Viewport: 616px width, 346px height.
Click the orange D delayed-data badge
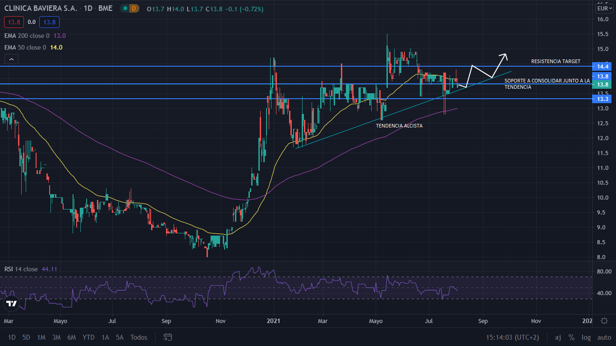pyautogui.click(x=134, y=9)
